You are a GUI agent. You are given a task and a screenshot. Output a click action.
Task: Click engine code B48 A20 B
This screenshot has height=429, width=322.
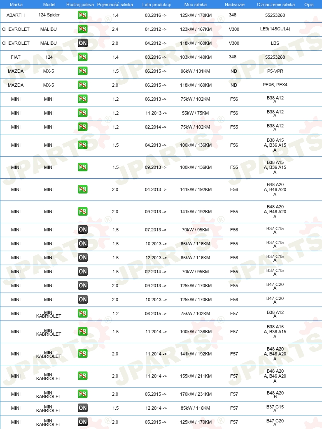point(275,394)
